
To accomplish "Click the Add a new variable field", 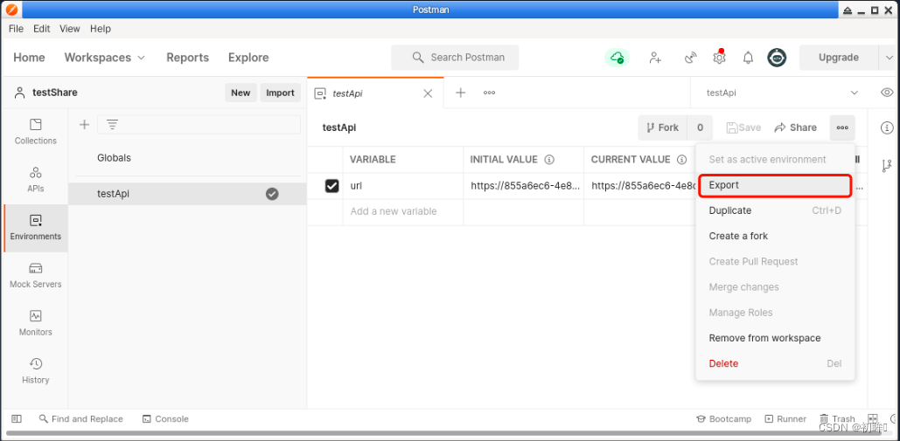I will (x=403, y=211).
